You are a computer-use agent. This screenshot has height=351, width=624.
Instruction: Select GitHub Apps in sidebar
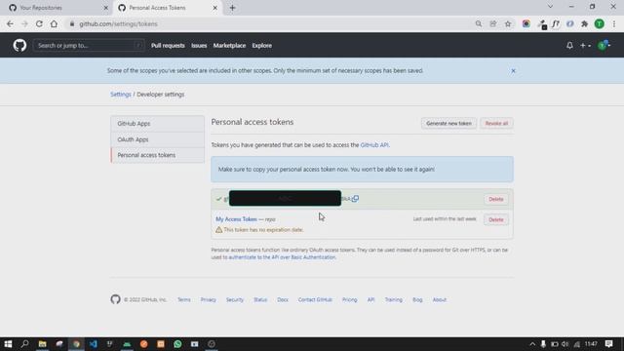158,124
